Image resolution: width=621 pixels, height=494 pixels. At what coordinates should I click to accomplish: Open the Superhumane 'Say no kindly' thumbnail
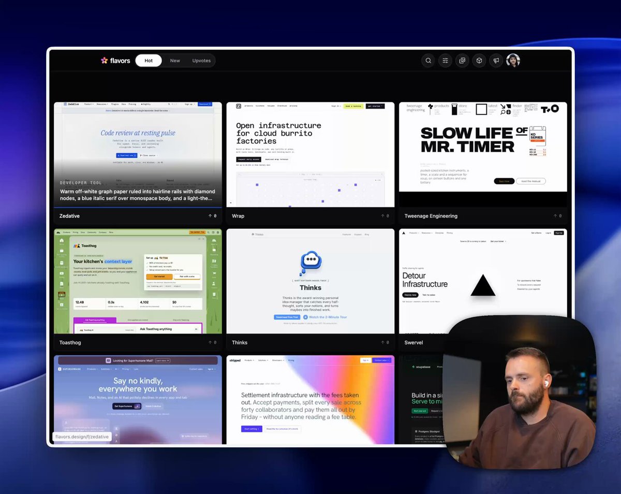click(x=138, y=399)
